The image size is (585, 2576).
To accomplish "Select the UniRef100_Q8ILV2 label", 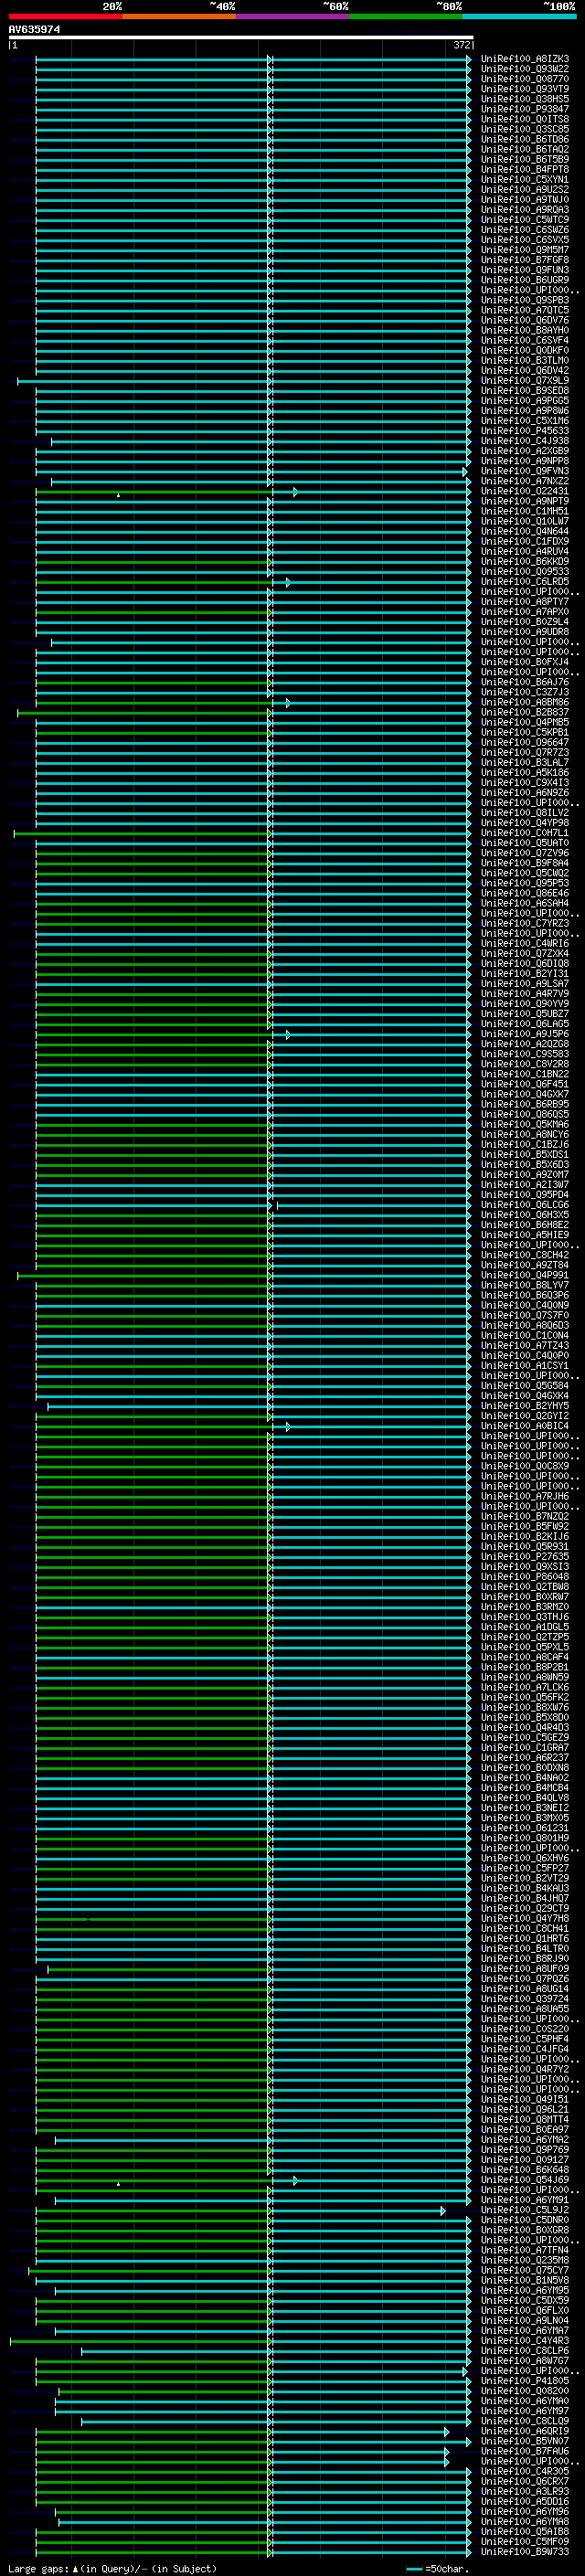I will click(x=525, y=813).
